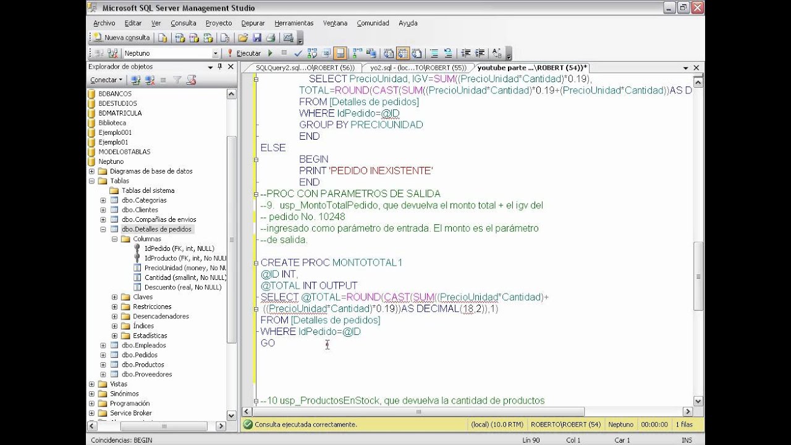Comment out the selected lines icon
791x445 pixels.
[434, 54]
